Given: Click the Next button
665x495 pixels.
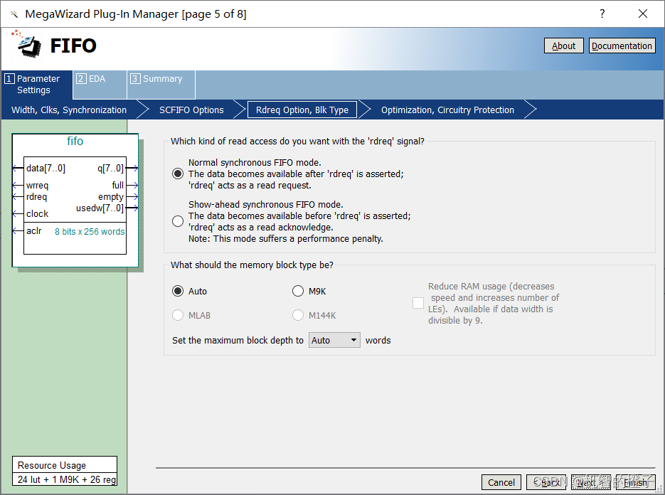Looking at the screenshot, I should pyautogui.click(x=591, y=482).
